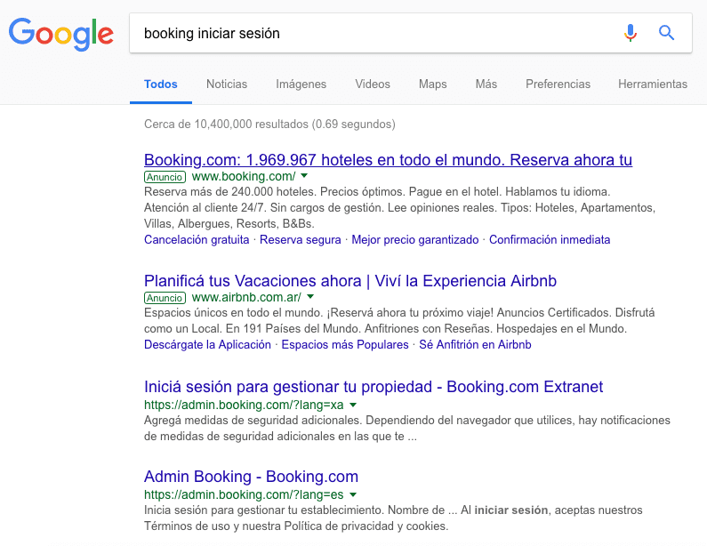
Task: Click the magnifying glass search button
Action: tap(666, 33)
